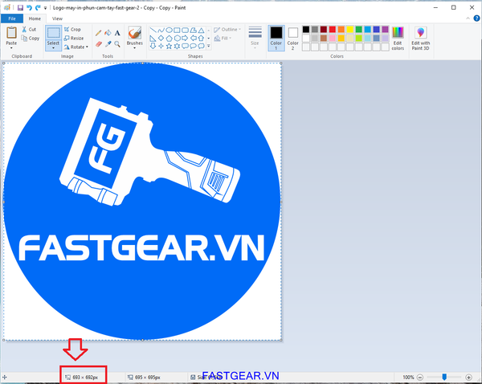Cut the current selection

pos(29,30)
